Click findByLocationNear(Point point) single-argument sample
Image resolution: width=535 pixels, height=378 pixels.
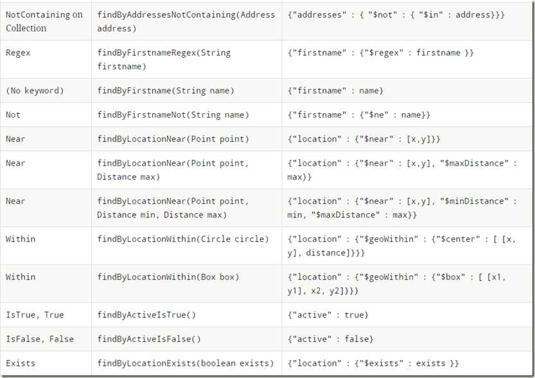click(173, 139)
